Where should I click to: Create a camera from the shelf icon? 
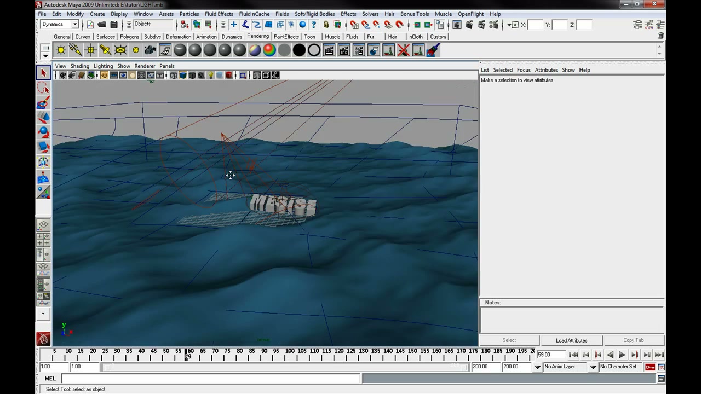click(x=150, y=50)
